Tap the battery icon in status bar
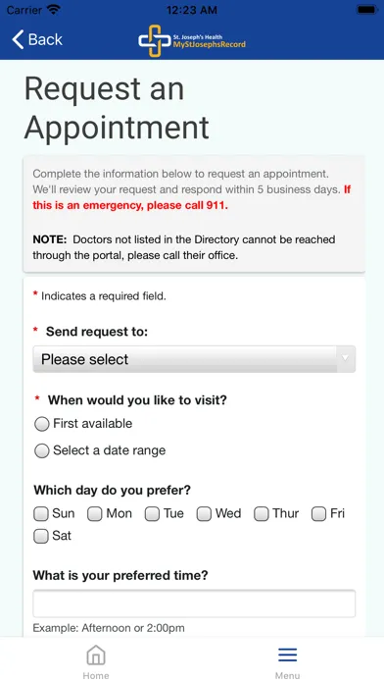 (x=367, y=10)
